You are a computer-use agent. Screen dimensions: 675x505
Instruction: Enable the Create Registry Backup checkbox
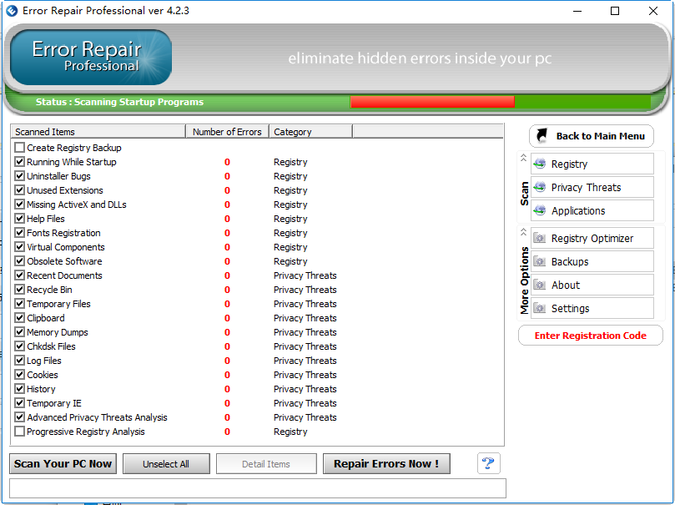tap(19, 148)
